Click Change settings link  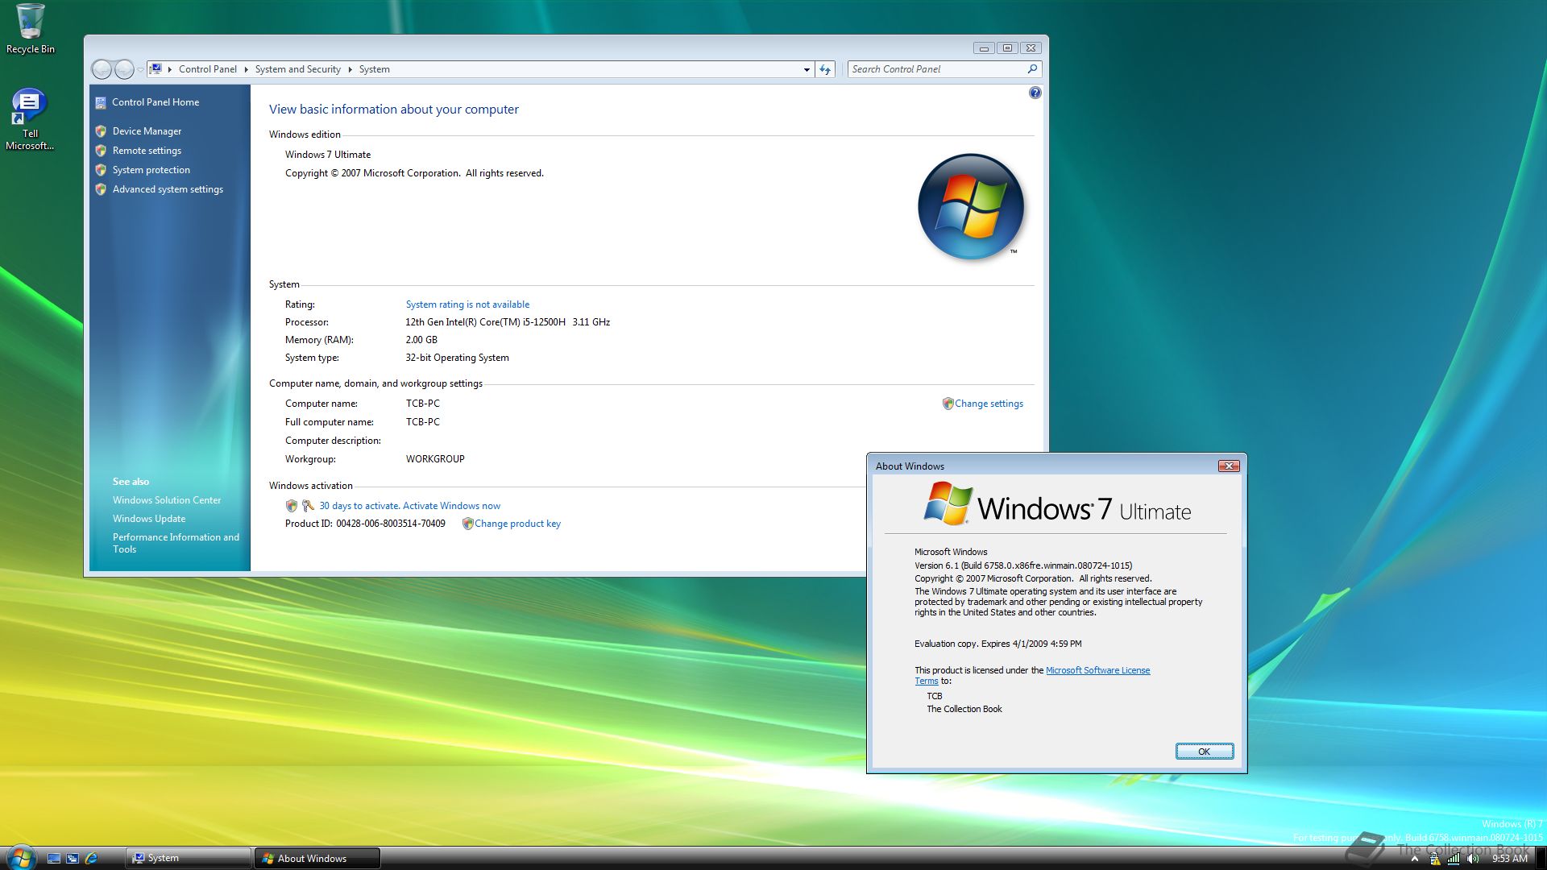pyautogui.click(x=989, y=404)
